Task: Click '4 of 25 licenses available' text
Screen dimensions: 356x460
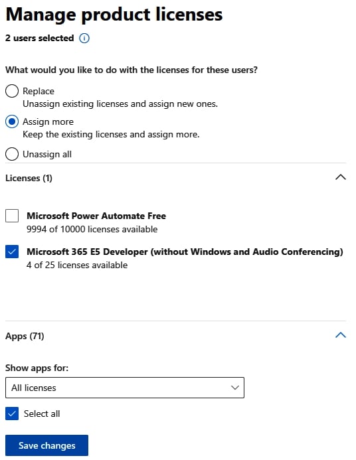Action: tap(77, 265)
